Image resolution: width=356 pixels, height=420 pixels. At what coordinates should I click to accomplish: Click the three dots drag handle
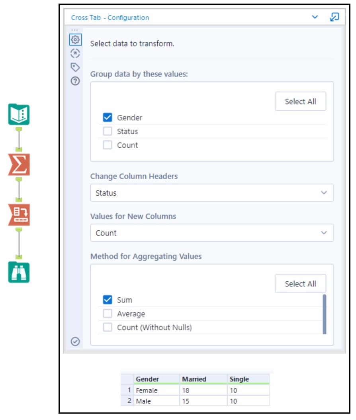pos(75,30)
